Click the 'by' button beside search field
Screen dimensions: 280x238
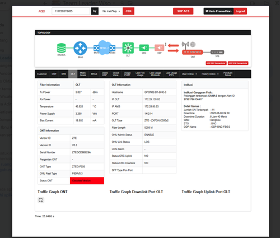[95, 11]
